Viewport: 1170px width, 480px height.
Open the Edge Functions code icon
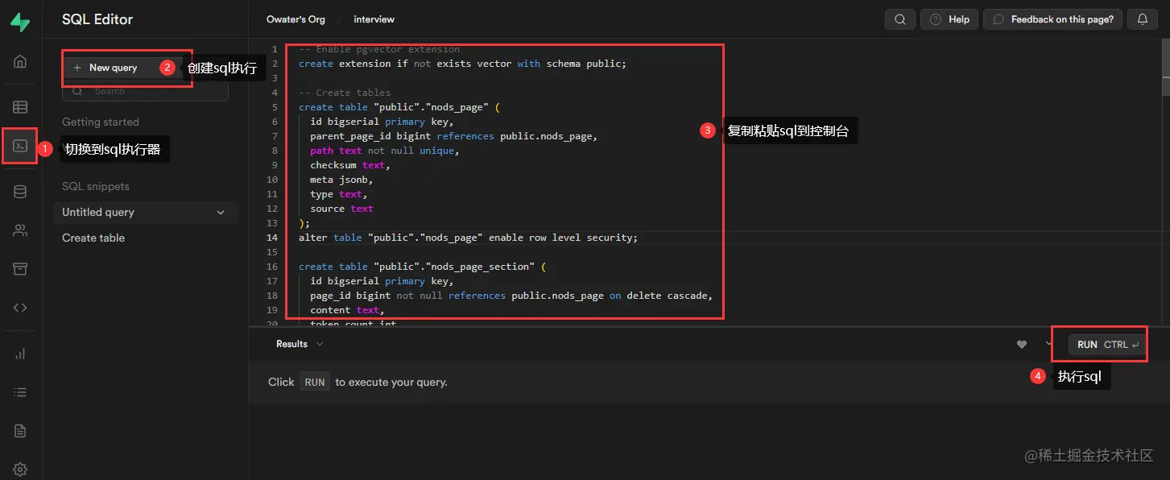pyautogui.click(x=20, y=308)
